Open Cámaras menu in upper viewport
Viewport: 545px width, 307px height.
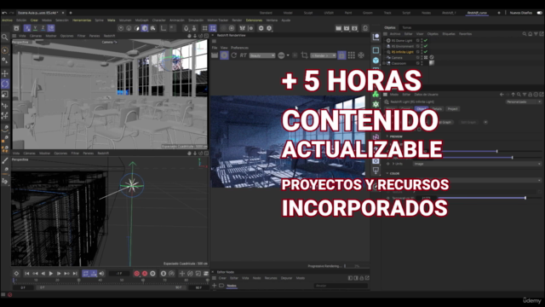coord(36,36)
